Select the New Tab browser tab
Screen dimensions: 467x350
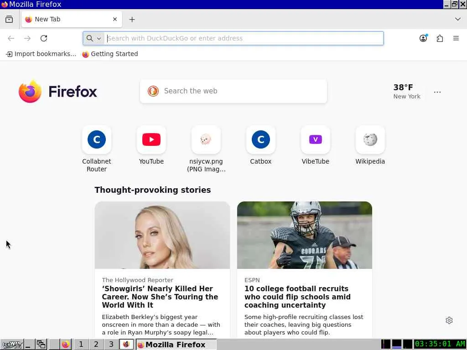pyautogui.click(x=72, y=19)
